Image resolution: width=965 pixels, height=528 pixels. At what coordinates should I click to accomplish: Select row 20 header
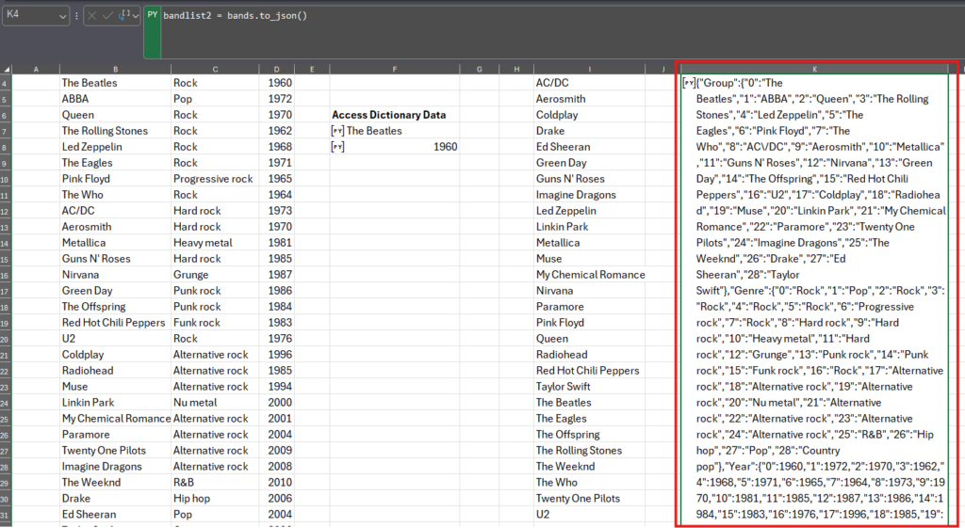(x=6, y=339)
